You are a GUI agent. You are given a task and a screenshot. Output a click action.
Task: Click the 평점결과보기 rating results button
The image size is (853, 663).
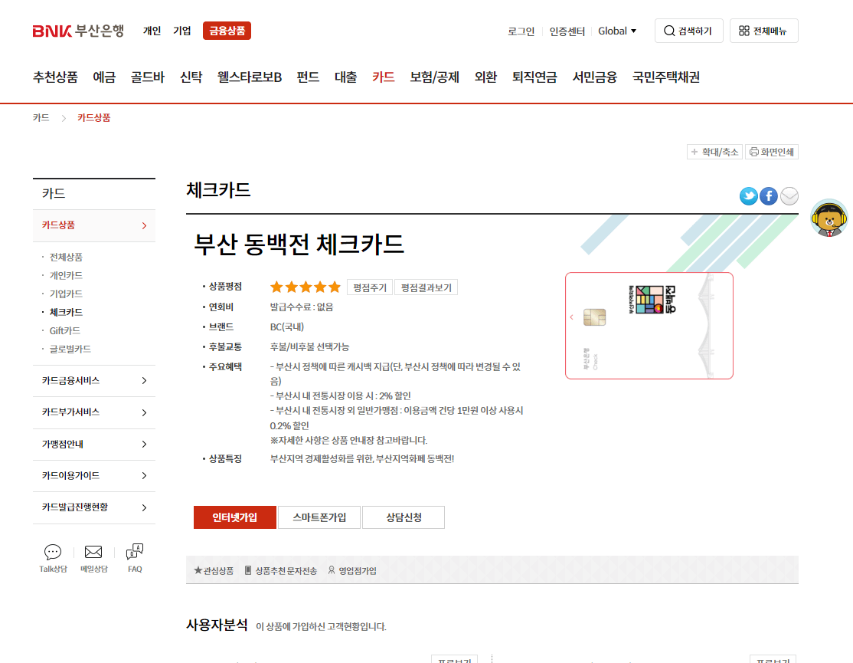[x=426, y=287]
